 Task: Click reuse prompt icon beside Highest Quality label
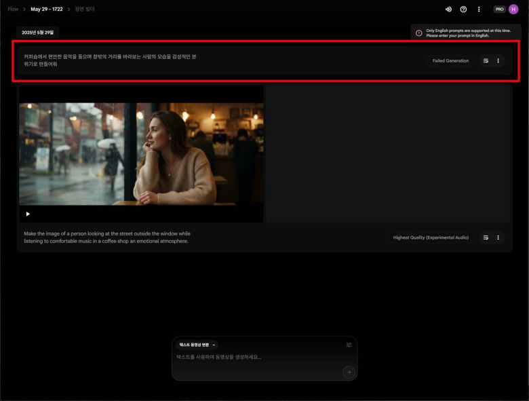[x=486, y=237]
